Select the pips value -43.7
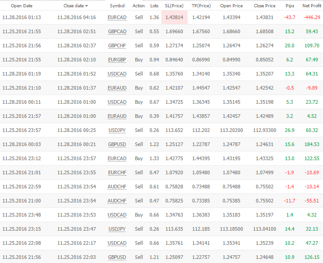The image size is (323, 263). [289, 17]
